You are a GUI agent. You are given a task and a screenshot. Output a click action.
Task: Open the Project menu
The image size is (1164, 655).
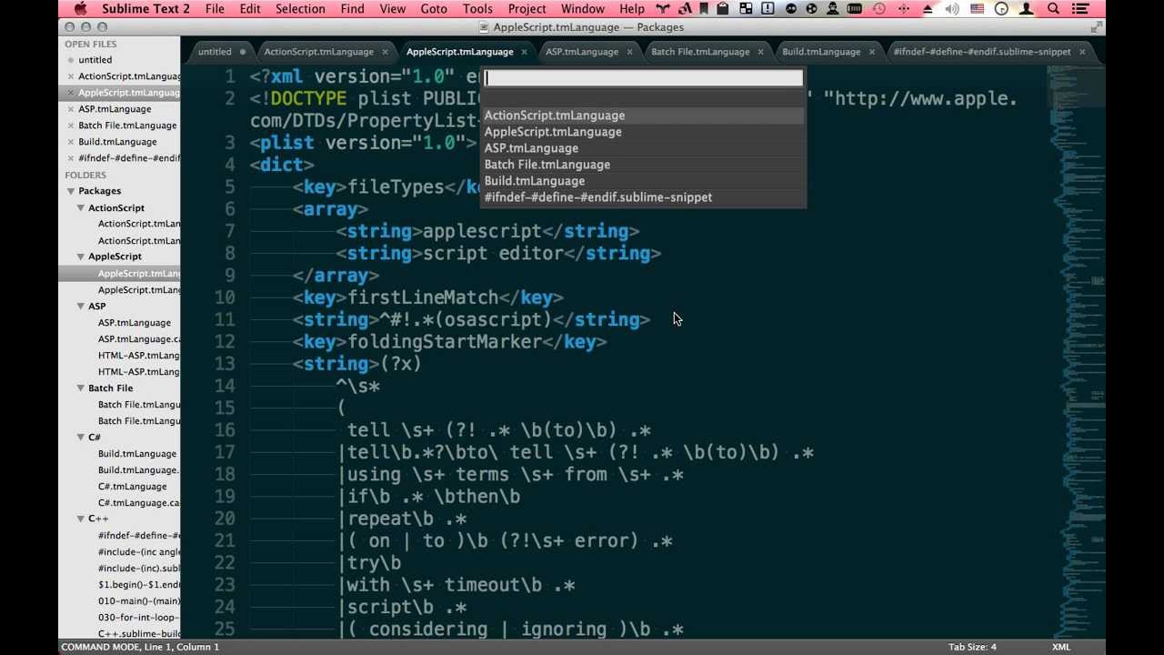pyautogui.click(x=527, y=9)
